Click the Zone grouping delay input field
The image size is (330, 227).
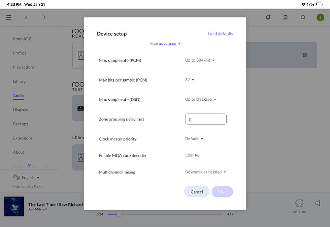tap(206, 119)
